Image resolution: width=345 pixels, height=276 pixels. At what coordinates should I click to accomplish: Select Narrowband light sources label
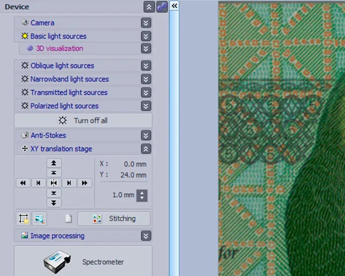click(70, 79)
